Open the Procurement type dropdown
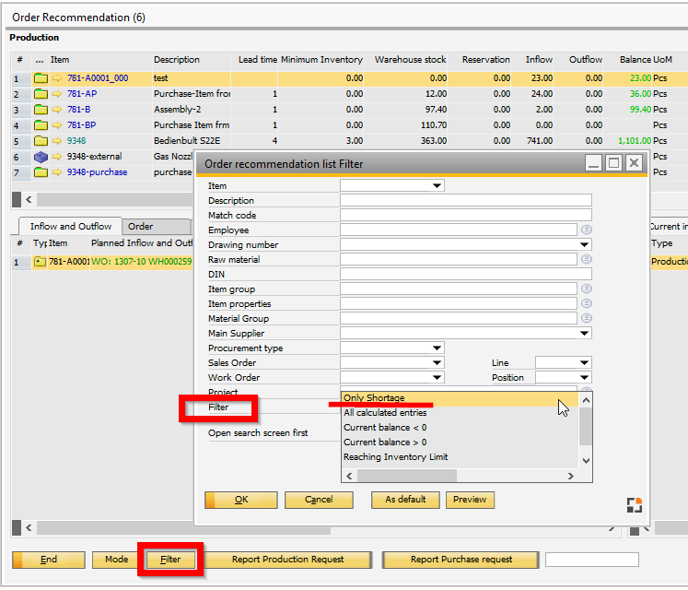This screenshot has height=590, width=688. pyautogui.click(x=437, y=348)
